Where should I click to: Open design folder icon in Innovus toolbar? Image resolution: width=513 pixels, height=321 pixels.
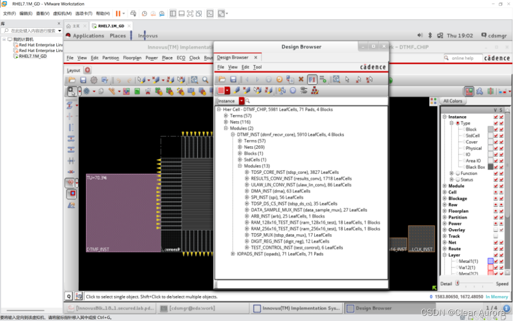pyautogui.click(x=72, y=80)
